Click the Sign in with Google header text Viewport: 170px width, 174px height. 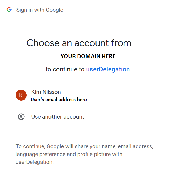click(40, 10)
